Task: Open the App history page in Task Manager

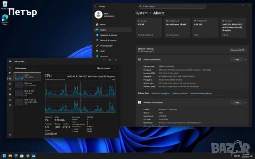Action: tap(10, 84)
